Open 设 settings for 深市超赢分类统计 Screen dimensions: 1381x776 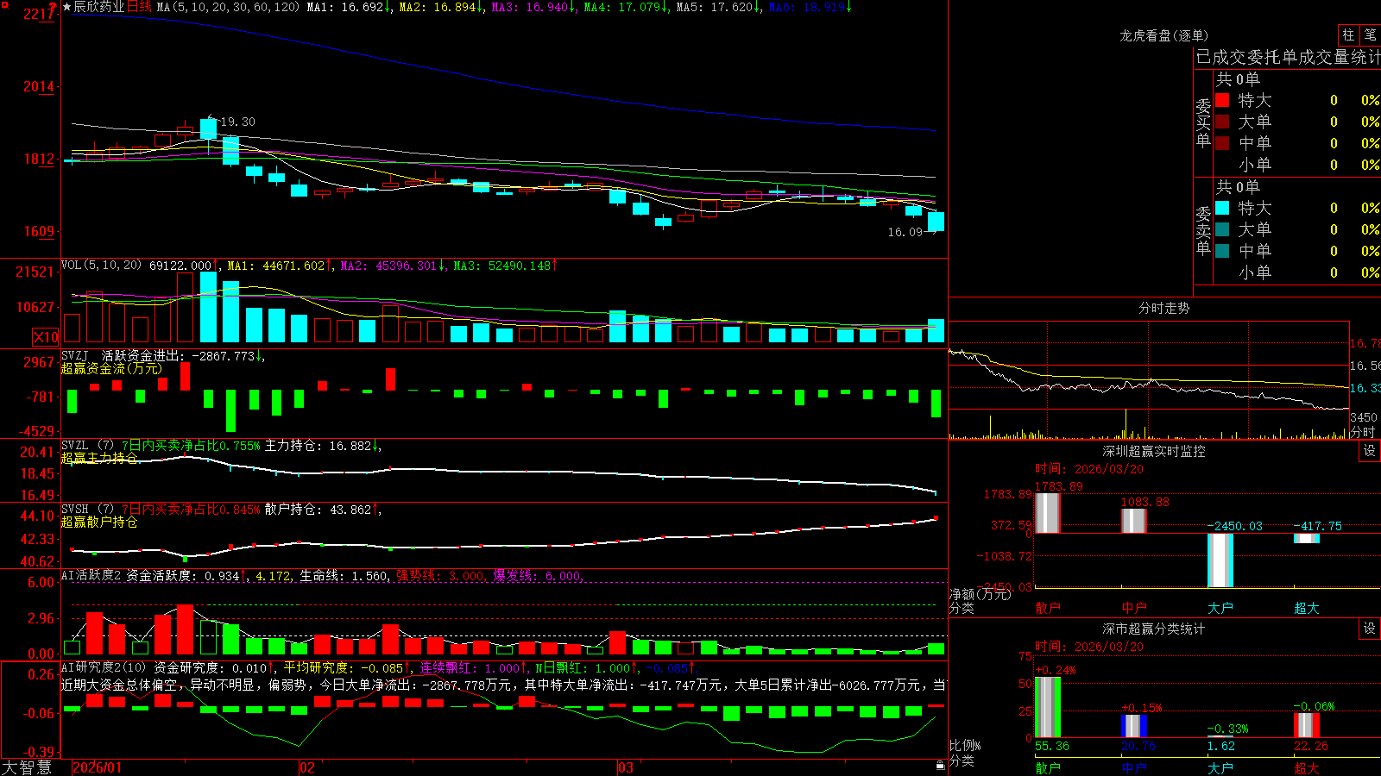[x=1370, y=629]
